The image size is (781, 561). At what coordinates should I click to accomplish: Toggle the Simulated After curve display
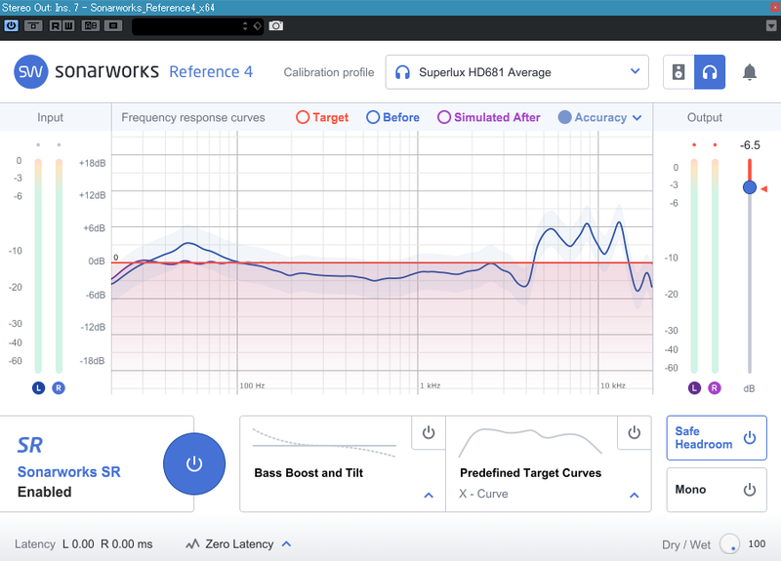tap(489, 117)
